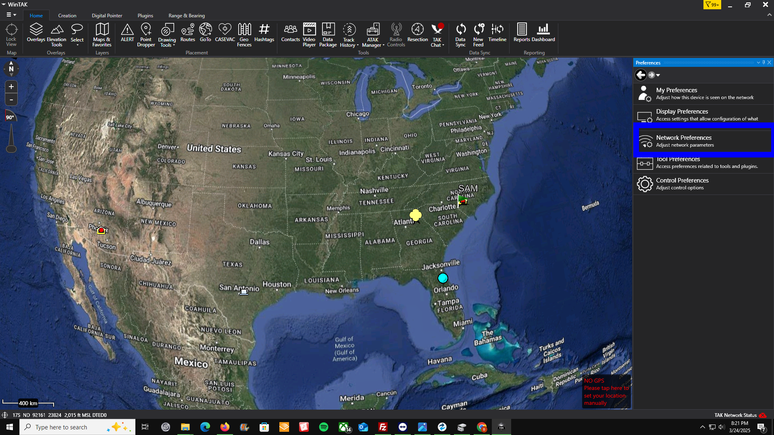774x435 pixels.
Task: Tap the NO GPS set location notice
Action: point(606,392)
